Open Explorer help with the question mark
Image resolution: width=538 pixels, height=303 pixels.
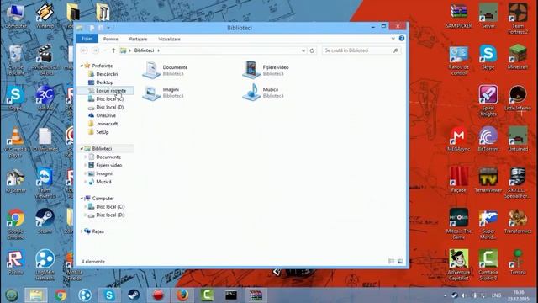[402, 39]
